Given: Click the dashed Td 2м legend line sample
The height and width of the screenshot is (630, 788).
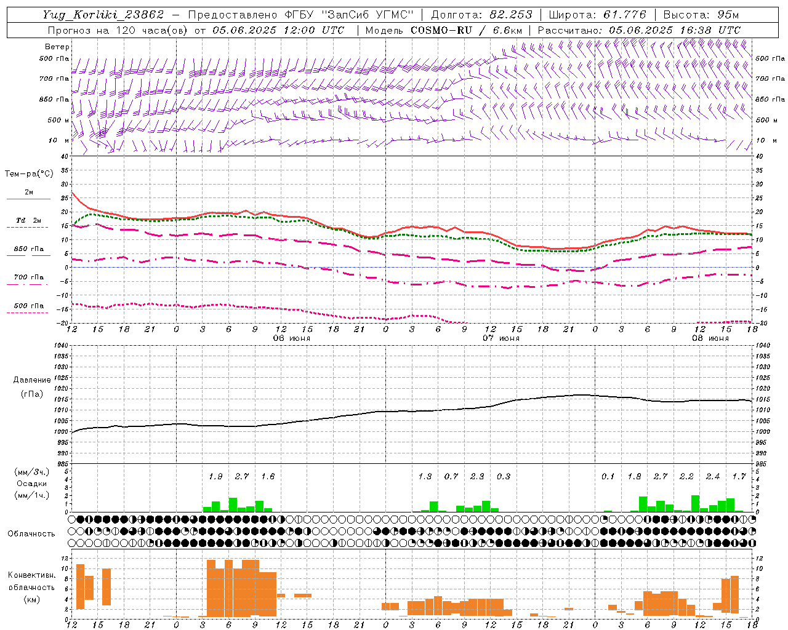Looking at the screenshot, I should pos(28,227).
